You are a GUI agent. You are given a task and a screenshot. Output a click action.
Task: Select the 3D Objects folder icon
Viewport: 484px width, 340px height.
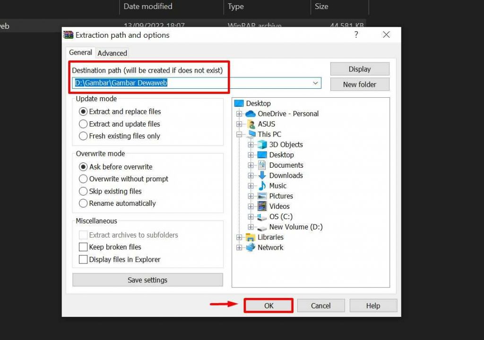click(x=262, y=144)
